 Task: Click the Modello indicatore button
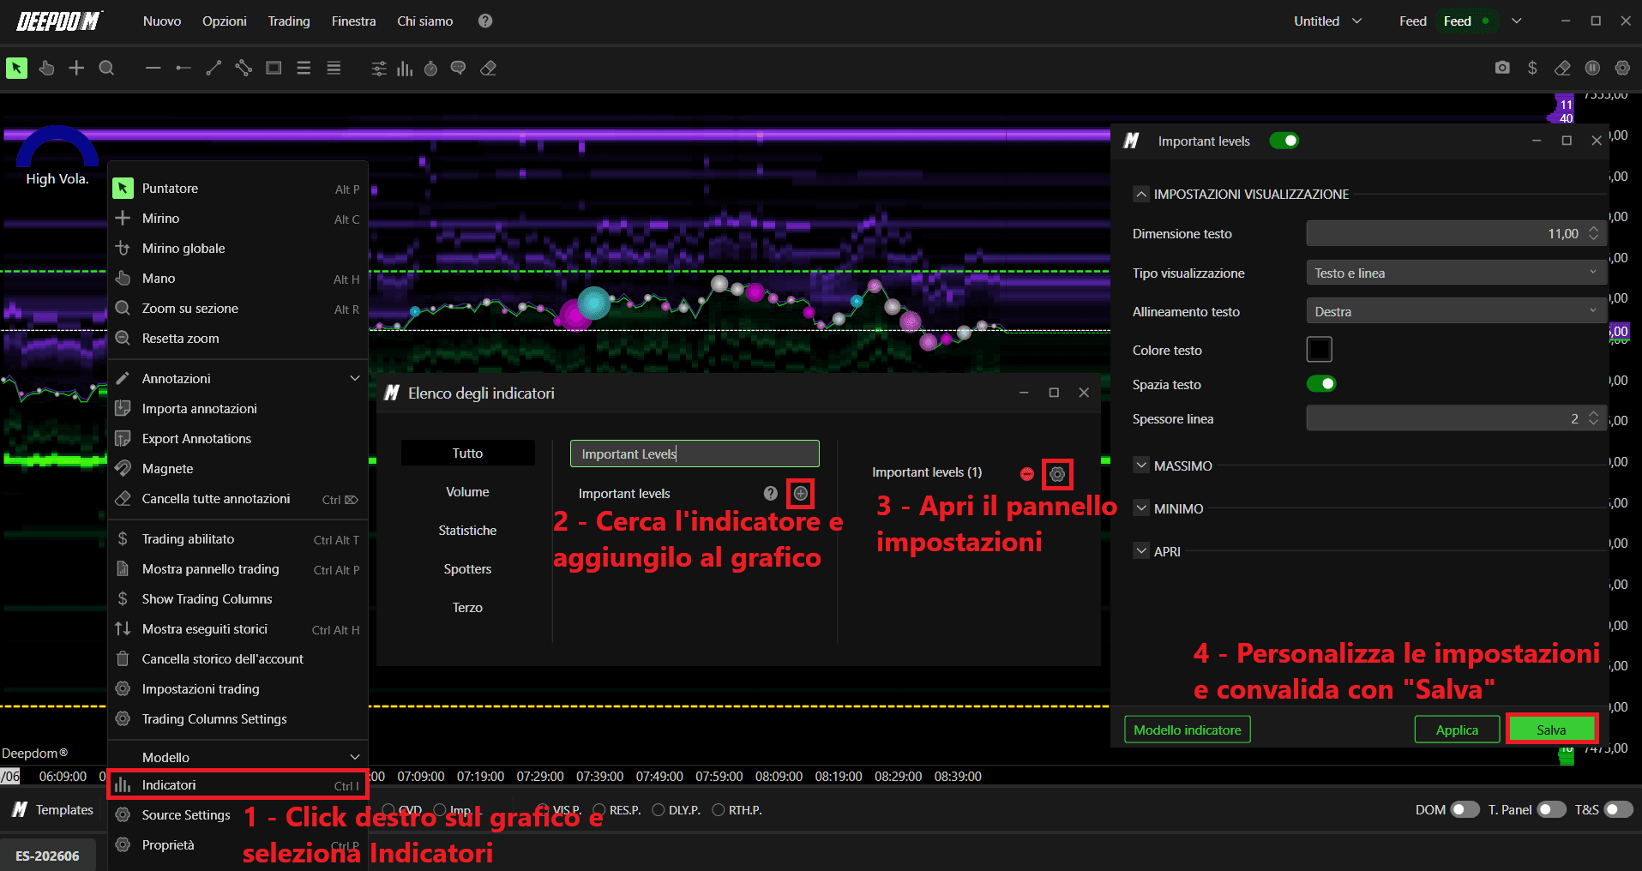point(1188,730)
